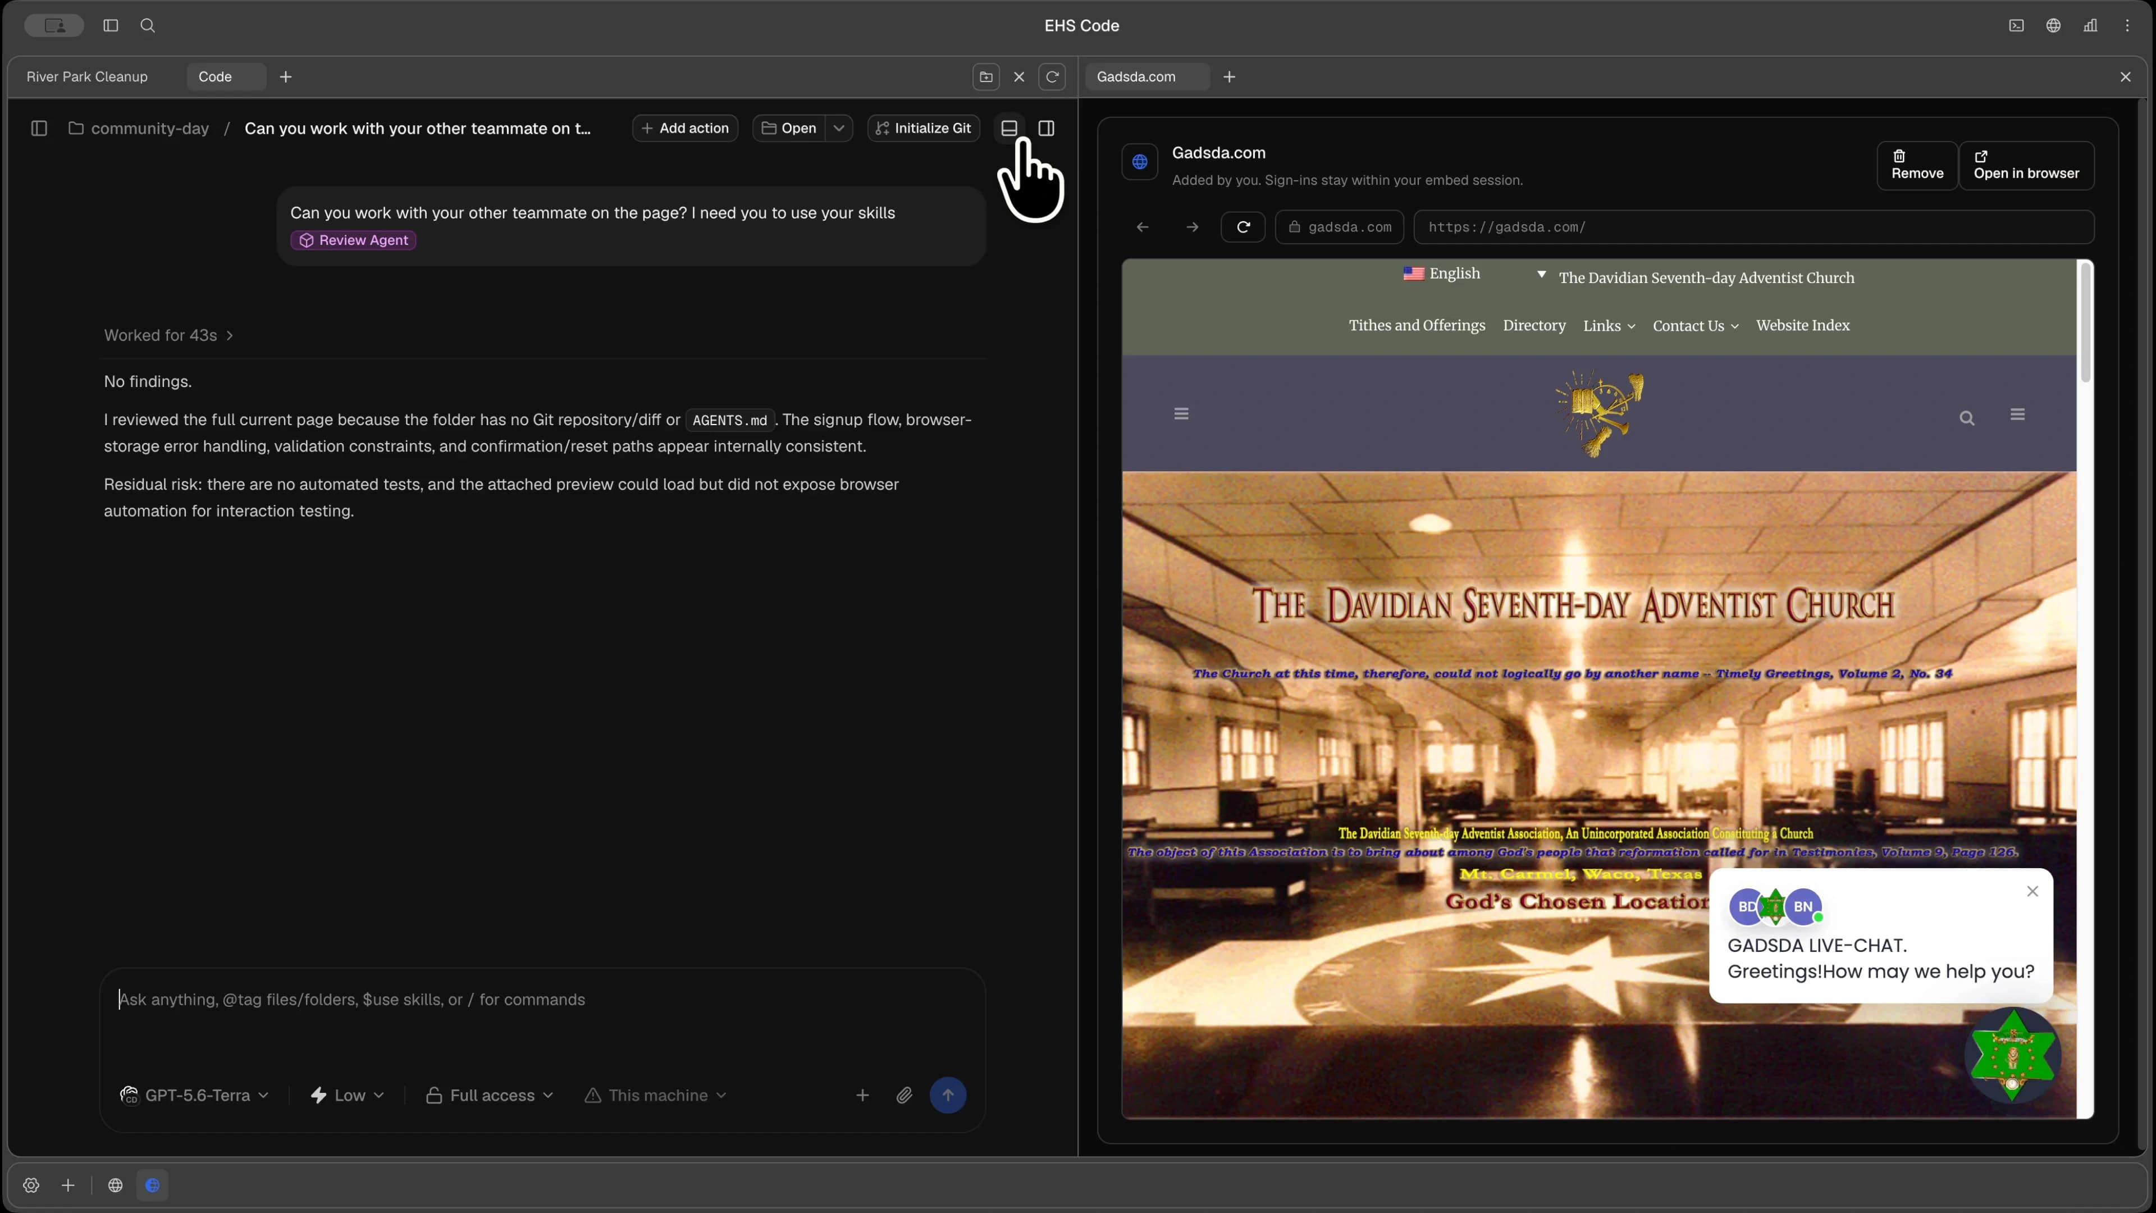The height and width of the screenshot is (1213, 2156).
Task: Click the Add action button
Action: point(684,128)
